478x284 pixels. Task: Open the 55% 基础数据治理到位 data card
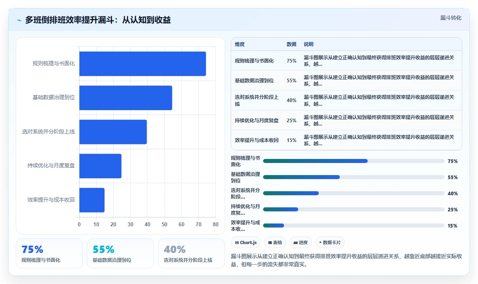pos(120,253)
